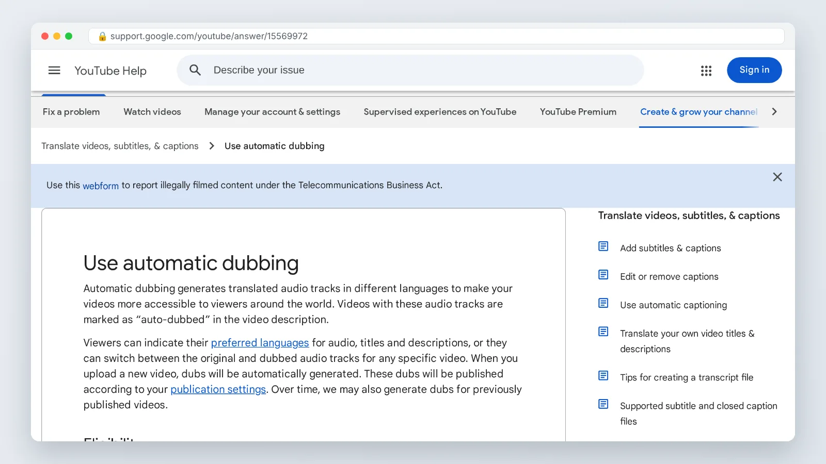Click the sidebar Translate videos, subtitles, & captions heading
This screenshot has width=826, height=464.
689,216
